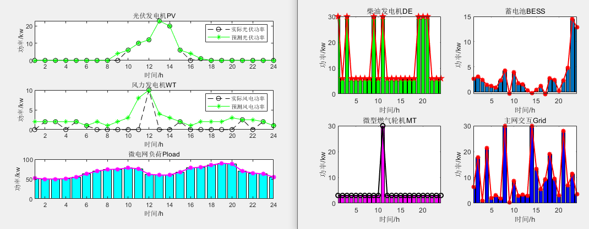
Task: Click the Grid chart peak marker at hour 8
Action: [505, 126]
